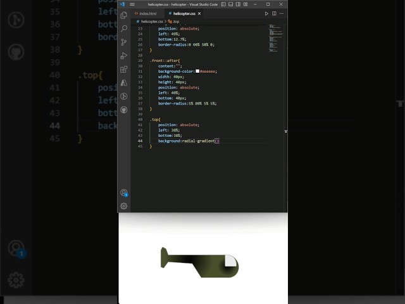The height and width of the screenshot is (304, 405).
Task: Click 'left: 38%;' on line 42
Action: click(169, 130)
